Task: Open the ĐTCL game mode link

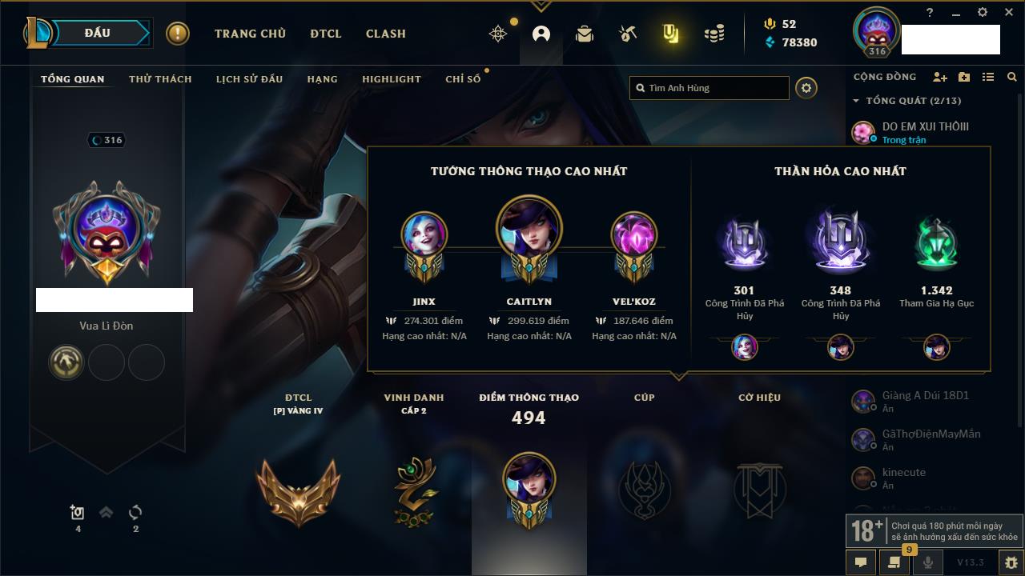Action: click(x=326, y=34)
